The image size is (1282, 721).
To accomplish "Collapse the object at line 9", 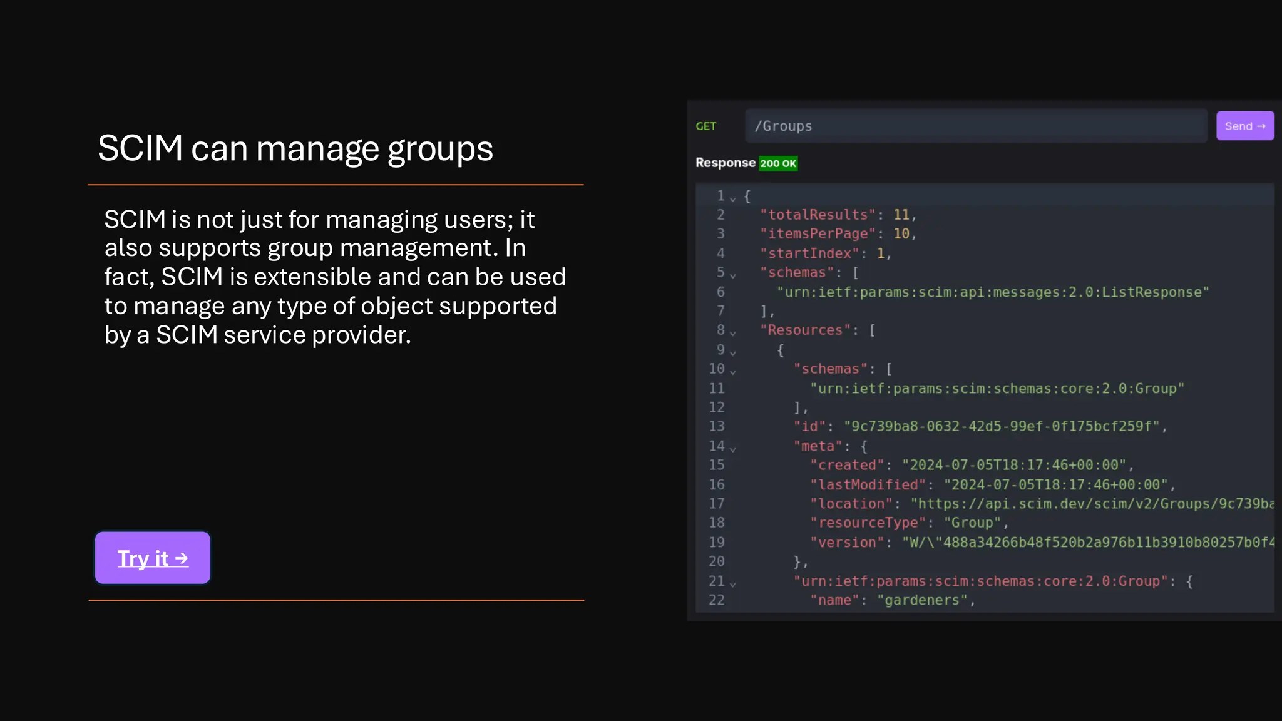I will 732,352.
